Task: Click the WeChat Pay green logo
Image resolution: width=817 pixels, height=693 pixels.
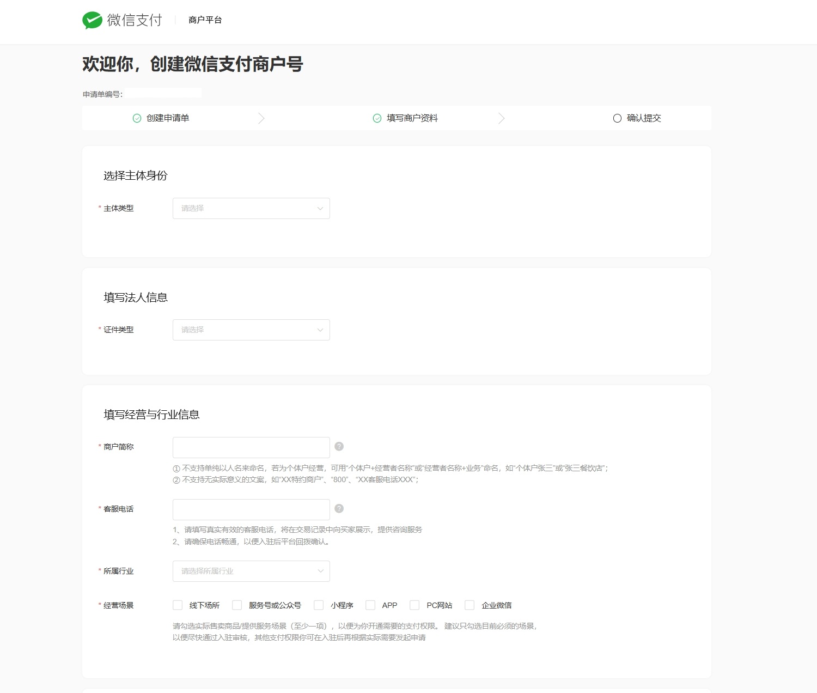Action: pyautogui.click(x=93, y=20)
